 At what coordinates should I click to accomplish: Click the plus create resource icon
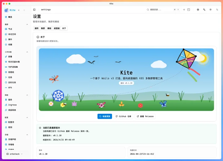coord(184,10)
